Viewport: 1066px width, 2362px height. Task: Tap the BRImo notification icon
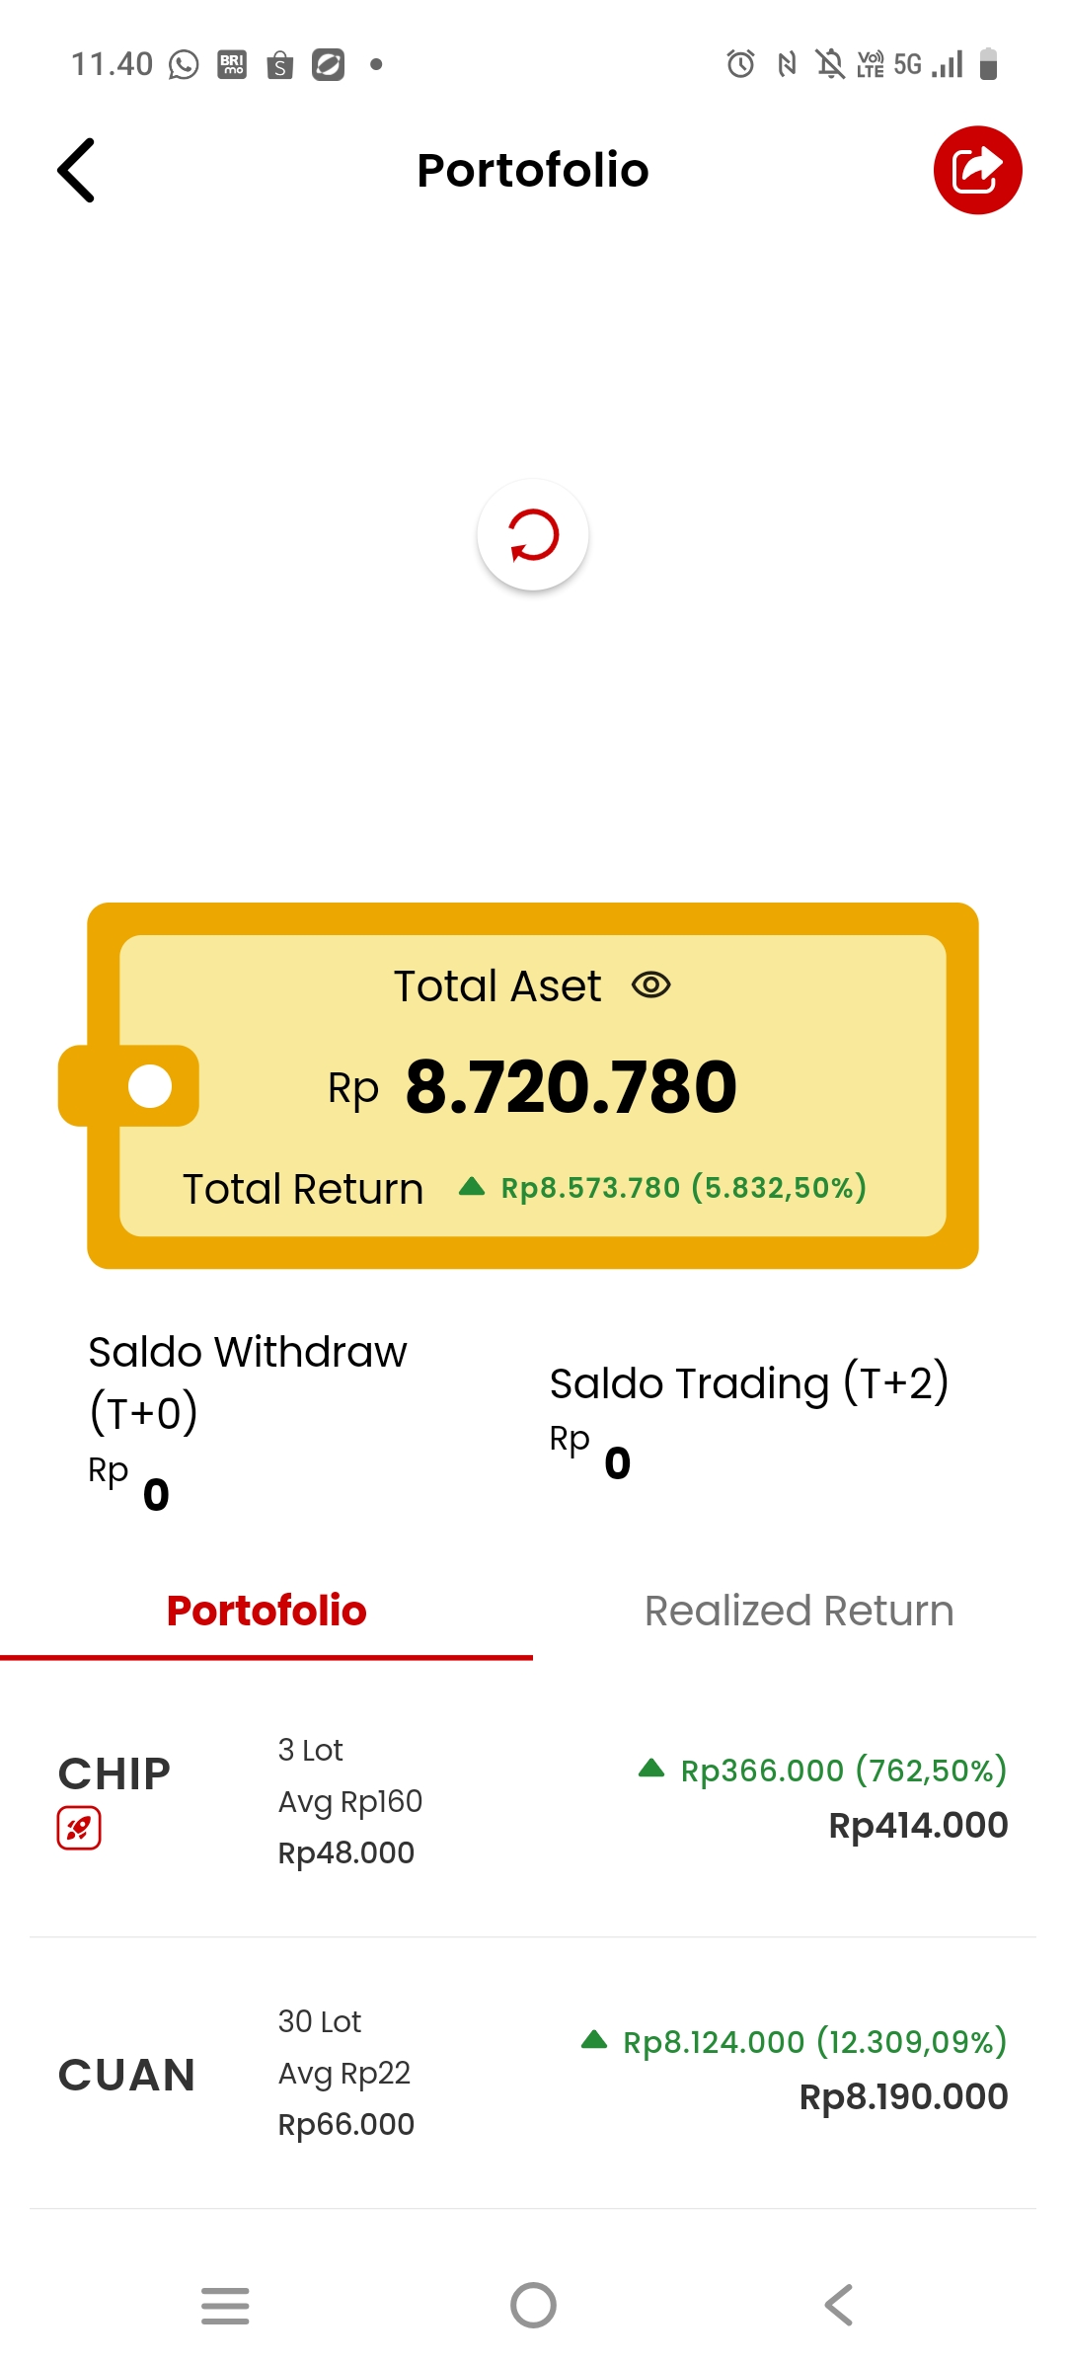232,65
